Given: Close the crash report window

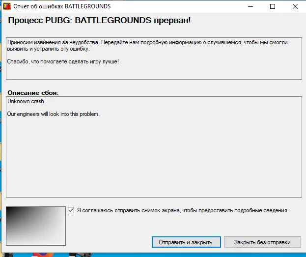Looking at the screenshot, I should click(295, 7).
